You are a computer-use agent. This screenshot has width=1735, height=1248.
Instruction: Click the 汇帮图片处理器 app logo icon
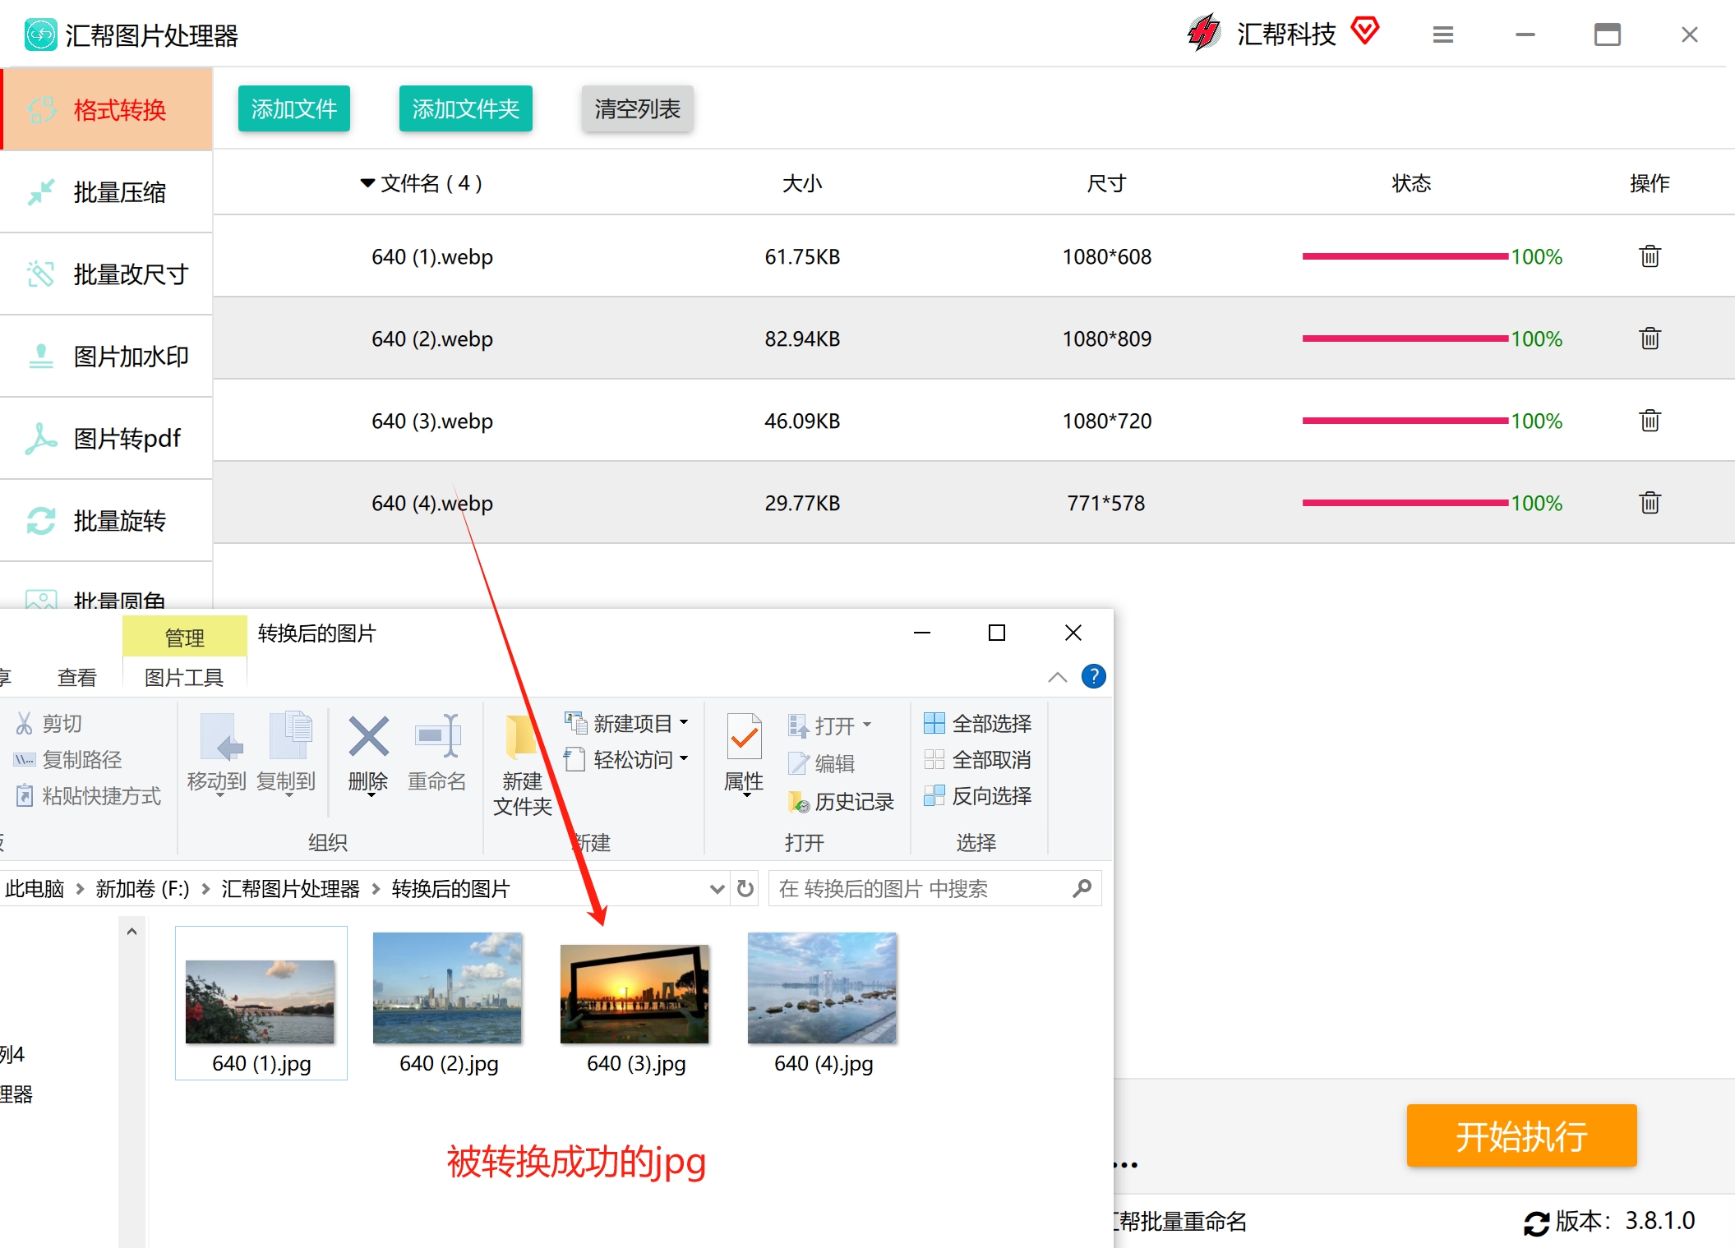(x=40, y=35)
